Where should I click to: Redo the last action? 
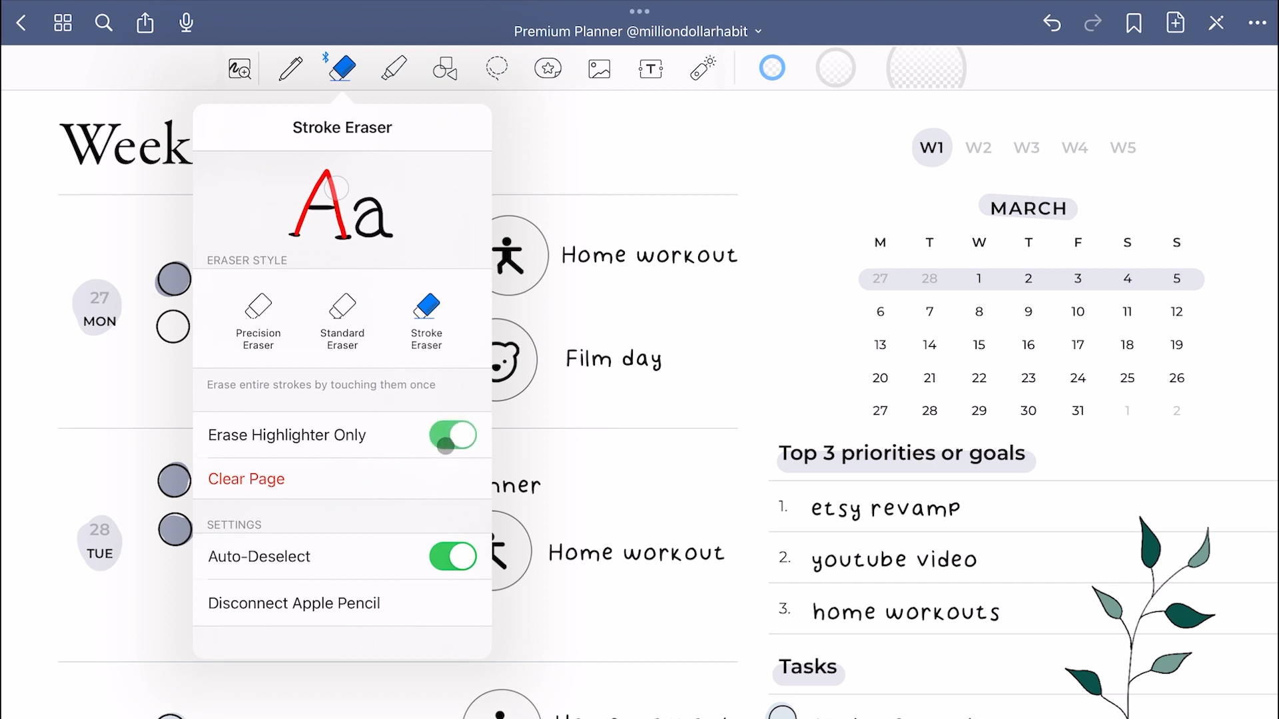coord(1093,23)
